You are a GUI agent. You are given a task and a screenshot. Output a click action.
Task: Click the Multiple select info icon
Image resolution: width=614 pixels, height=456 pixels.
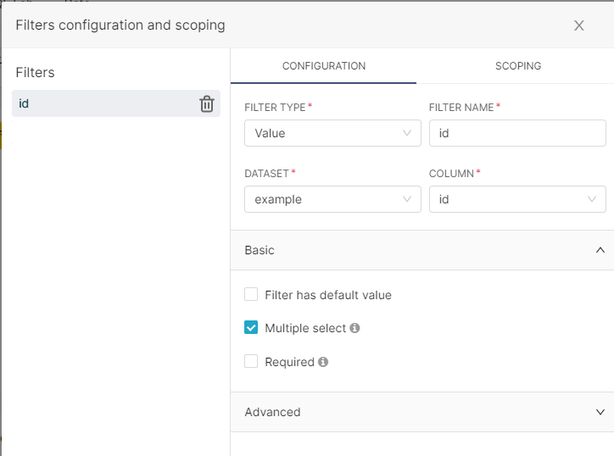click(x=354, y=328)
